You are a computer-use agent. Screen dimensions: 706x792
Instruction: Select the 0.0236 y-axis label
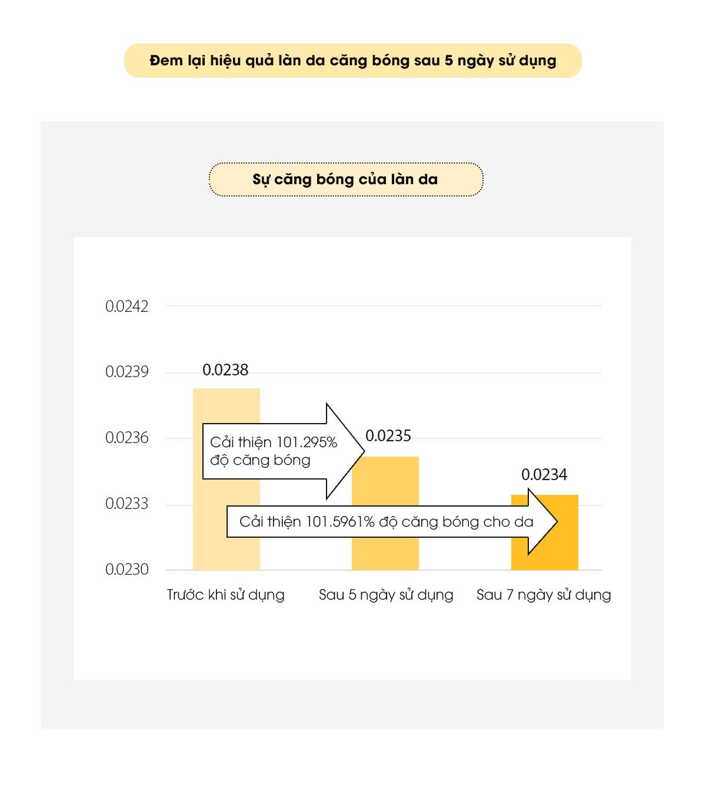point(127,438)
